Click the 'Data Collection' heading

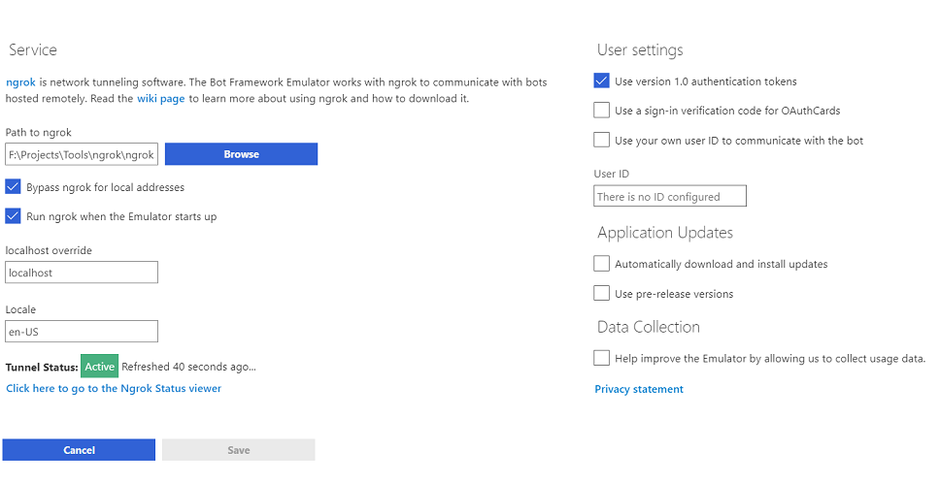click(x=649, y=327)
